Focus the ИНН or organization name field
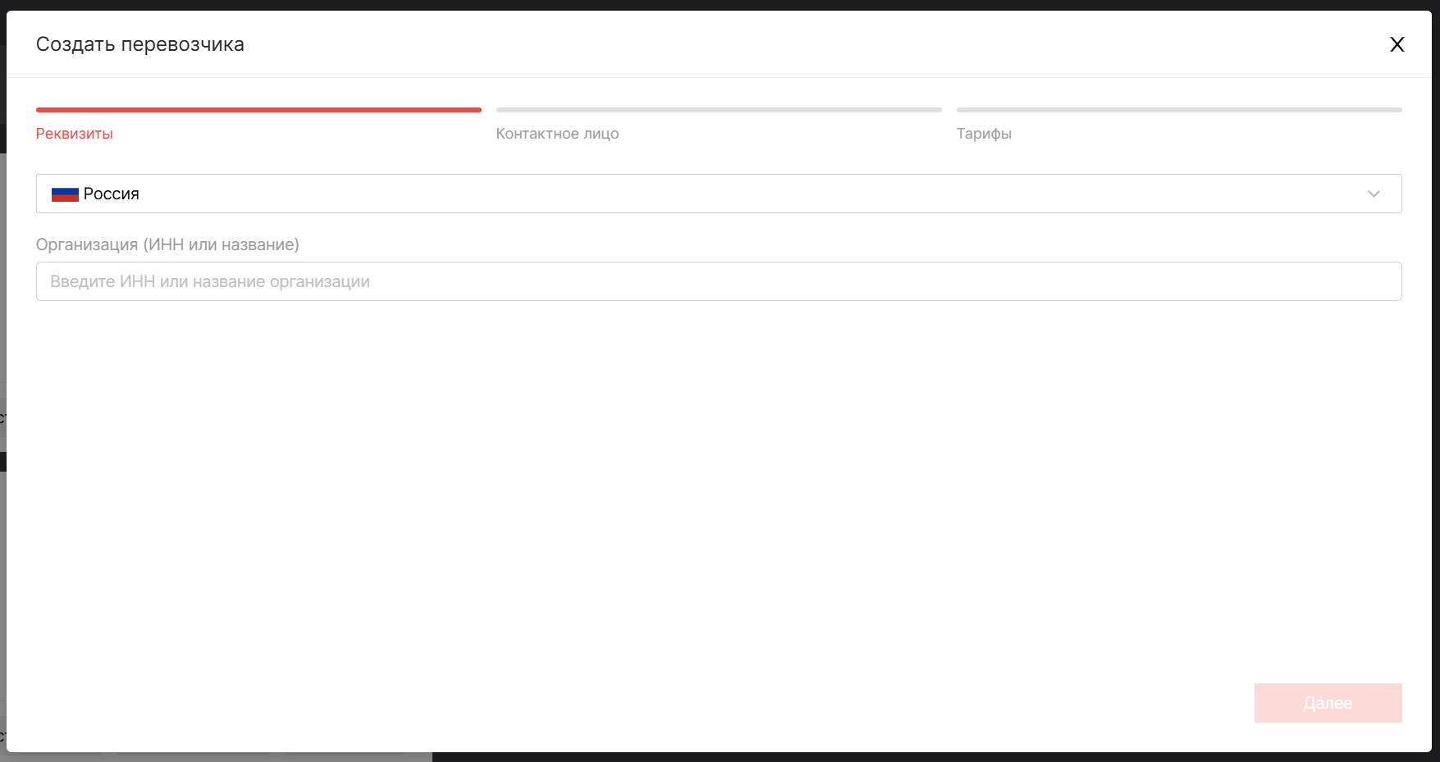Viewport: 1440px width, 762px height. coord(719,281)
